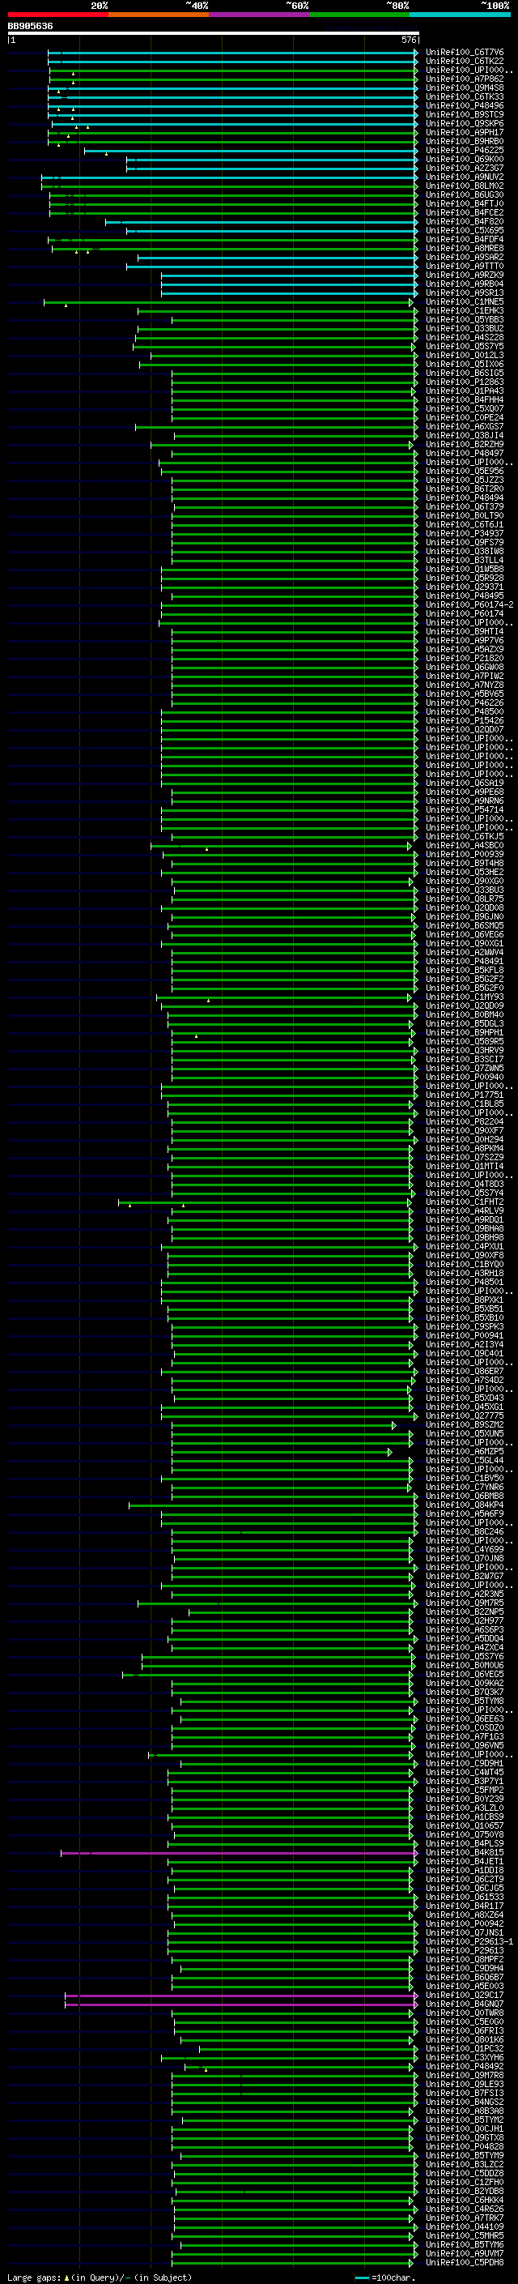Click the cyan alignment bar for C6T7V6
Image resolution: width=518 pixels, height=2284 pixels.
click(233, 53)
